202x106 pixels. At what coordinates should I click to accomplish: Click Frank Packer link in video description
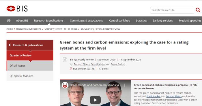pyautogui.click(x=154, y=96)
